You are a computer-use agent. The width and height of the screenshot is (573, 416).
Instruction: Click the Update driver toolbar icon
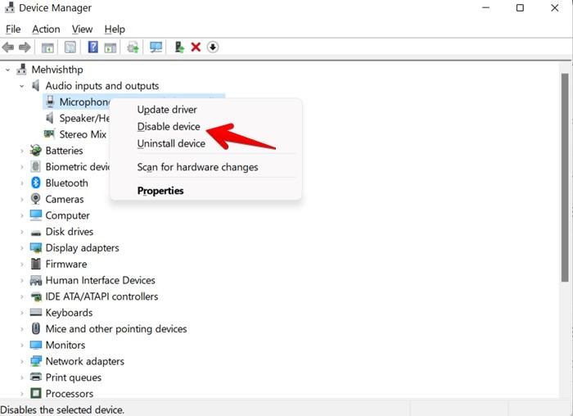(179, 47)
